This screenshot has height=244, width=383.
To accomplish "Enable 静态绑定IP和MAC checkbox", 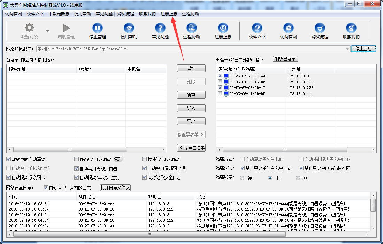I will coord(77,159).
